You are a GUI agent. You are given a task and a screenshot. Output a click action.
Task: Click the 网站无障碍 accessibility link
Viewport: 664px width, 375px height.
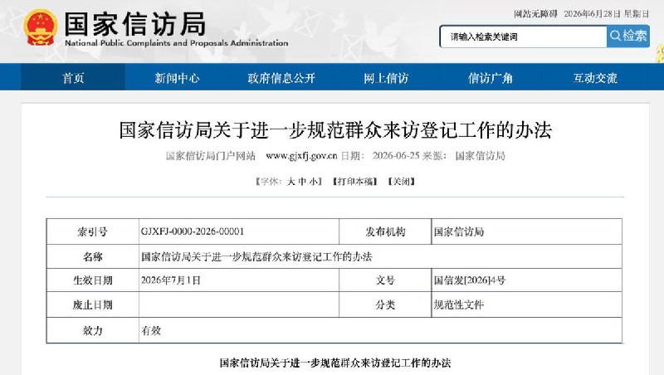pyautogui.click(x=535, y=14)
